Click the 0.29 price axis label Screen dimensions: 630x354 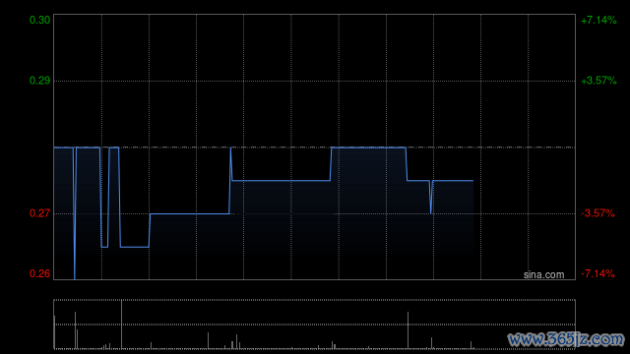[39, 81]
